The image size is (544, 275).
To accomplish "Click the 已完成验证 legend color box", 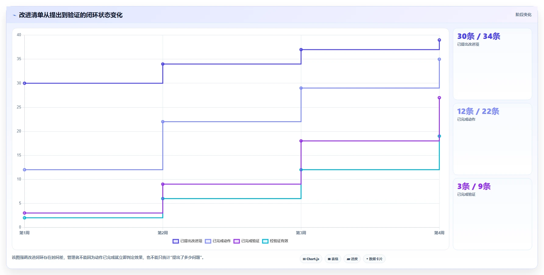I will coord(237,241).
